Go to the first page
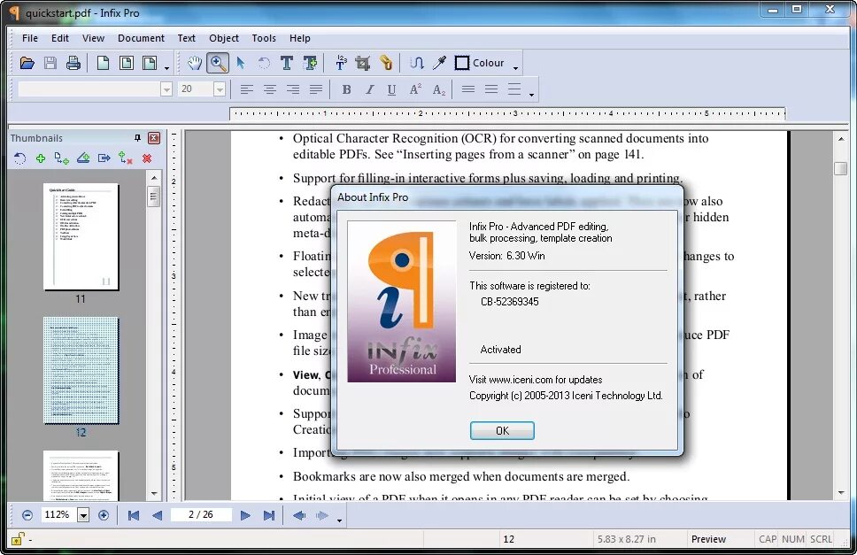Screen dimensions: 857x555 pos(134,515)
